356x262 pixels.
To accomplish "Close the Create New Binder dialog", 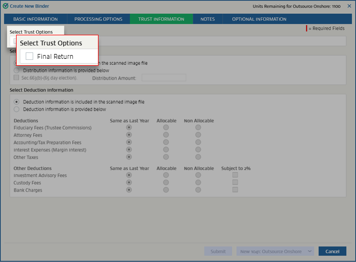I will click(349, 5).
